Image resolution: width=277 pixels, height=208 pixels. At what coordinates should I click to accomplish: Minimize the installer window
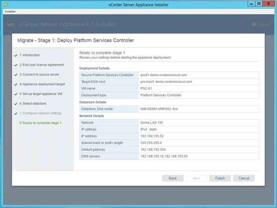pos(251,4)
